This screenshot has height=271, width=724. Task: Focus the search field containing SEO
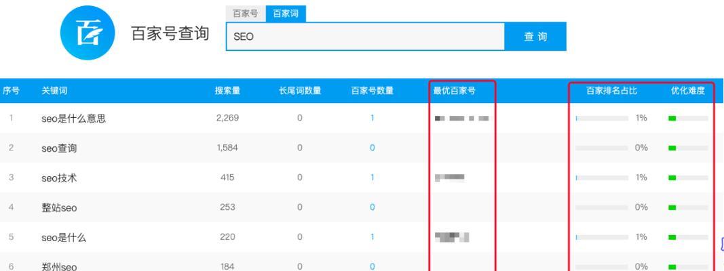[365, 37]
